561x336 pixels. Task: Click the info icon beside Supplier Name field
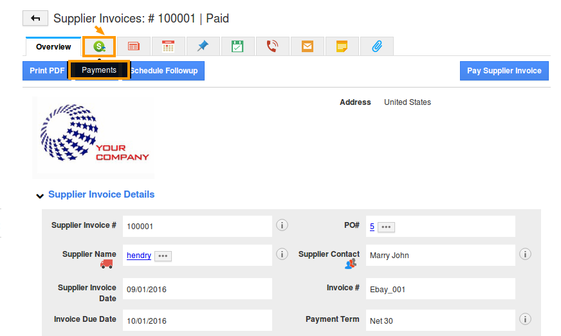point(282,254)
